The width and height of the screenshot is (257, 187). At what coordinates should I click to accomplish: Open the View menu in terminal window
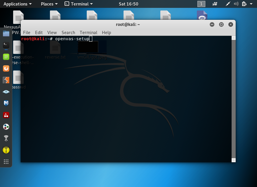pyautogui.click(x=52, y=33)
